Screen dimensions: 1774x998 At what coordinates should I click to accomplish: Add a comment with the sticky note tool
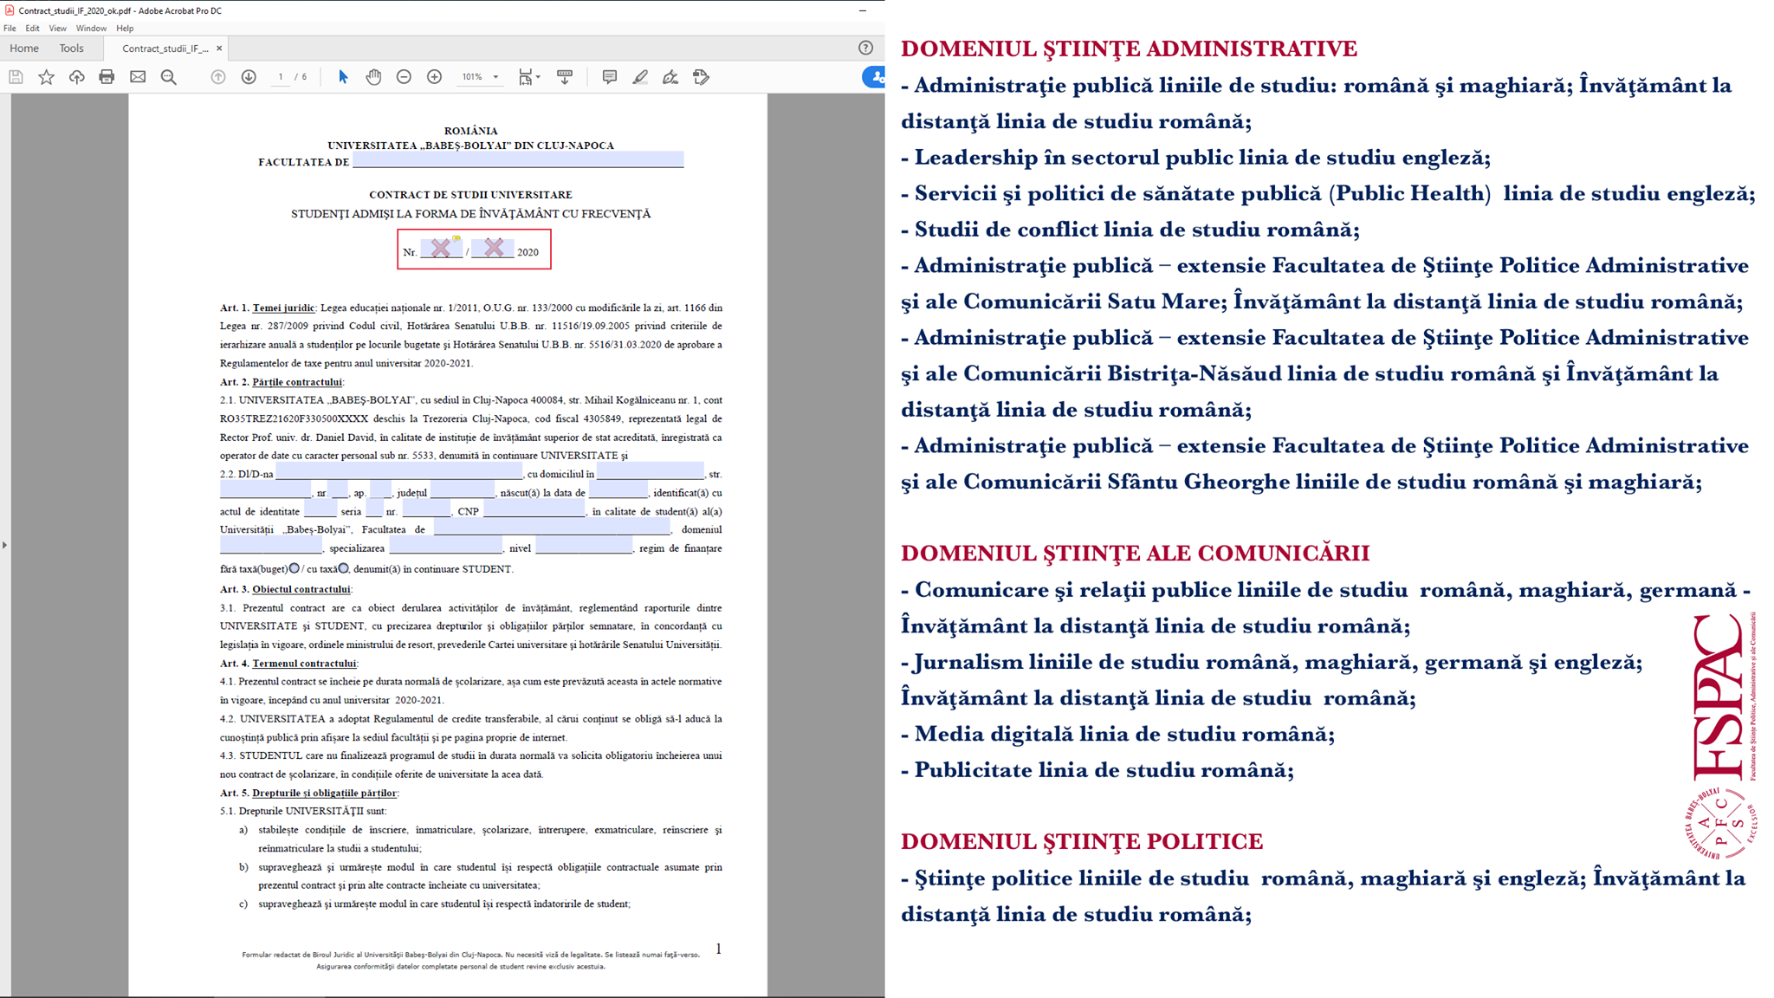click(610, 77)
